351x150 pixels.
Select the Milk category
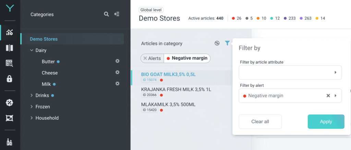pyautogui.click(x=46, y=84)
